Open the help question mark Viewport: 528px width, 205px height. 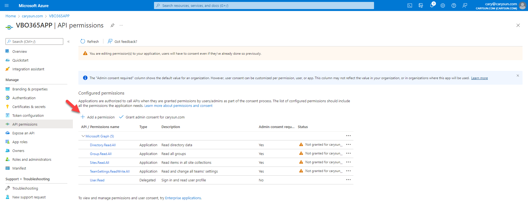(x=454, y=5)
